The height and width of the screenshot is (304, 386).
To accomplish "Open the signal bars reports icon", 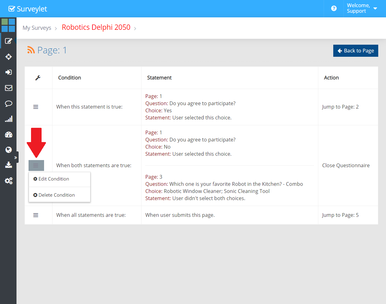I will click(x=8, y=119).
